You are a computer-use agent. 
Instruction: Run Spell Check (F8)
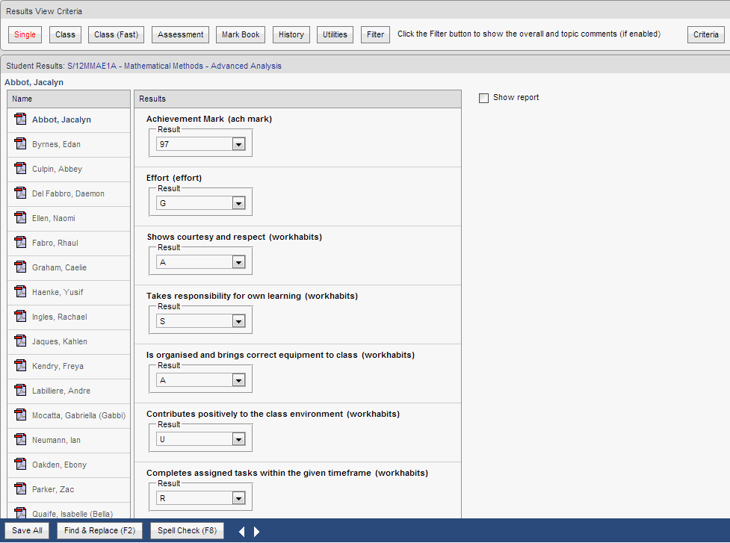tap(187, 530)
